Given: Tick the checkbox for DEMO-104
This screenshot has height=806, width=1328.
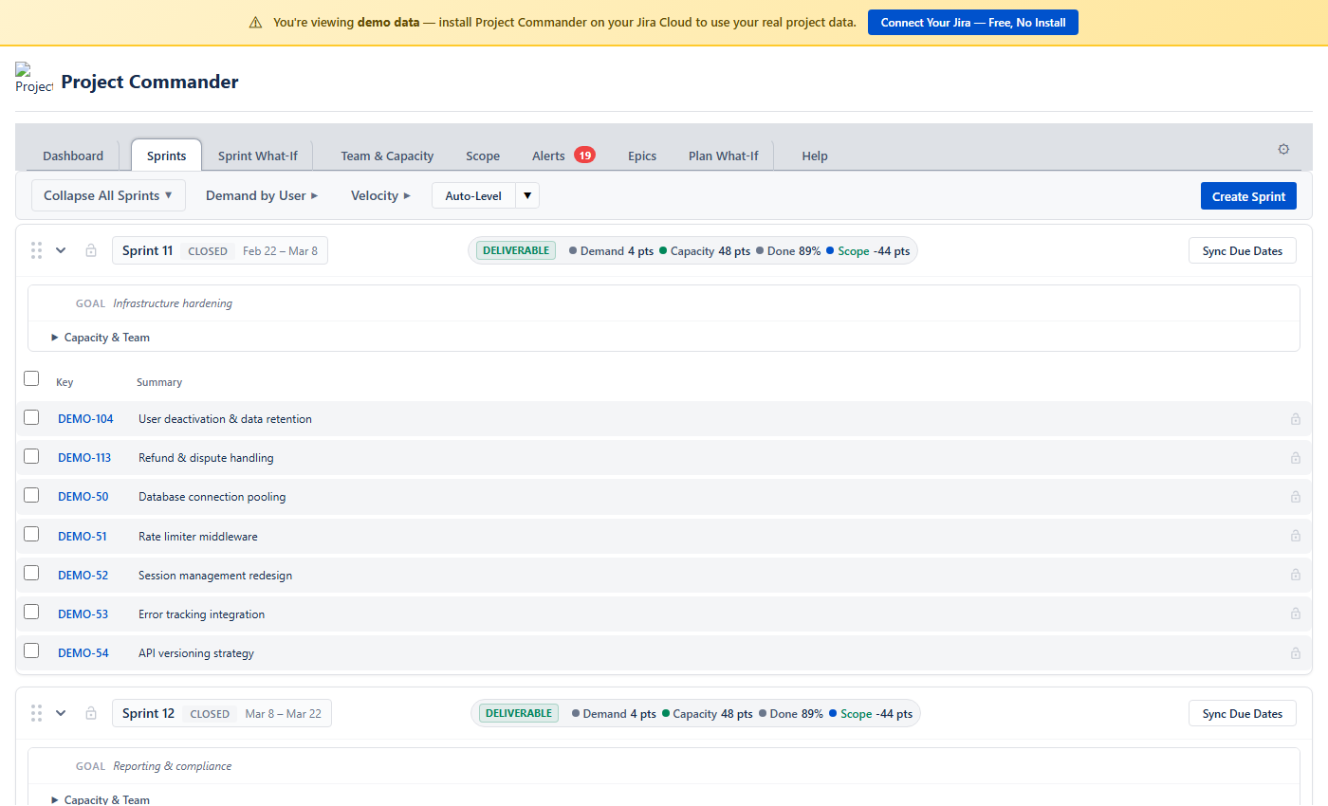Looking at the screenshot, I should pos(31,416).
